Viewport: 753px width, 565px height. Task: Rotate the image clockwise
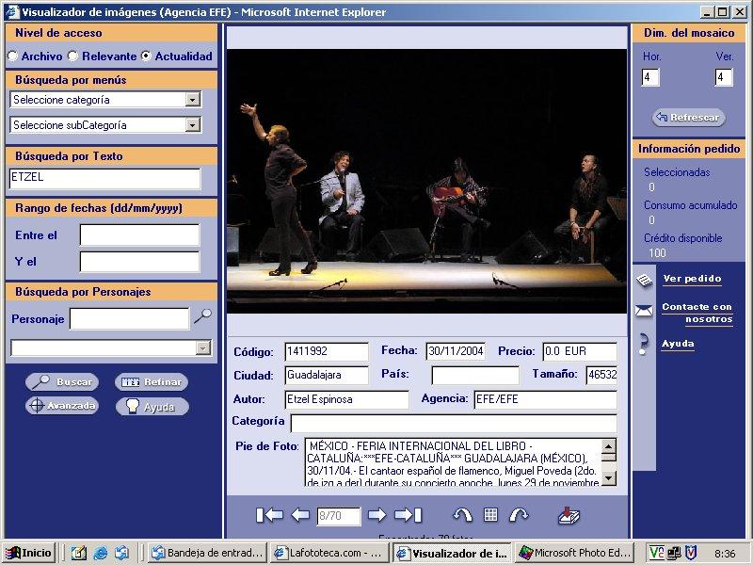[519, 515]
